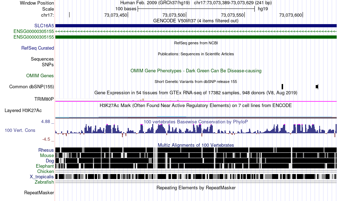Click Repeating Elements by RepeatMasker title
The image size is (337, 201).
196,188
